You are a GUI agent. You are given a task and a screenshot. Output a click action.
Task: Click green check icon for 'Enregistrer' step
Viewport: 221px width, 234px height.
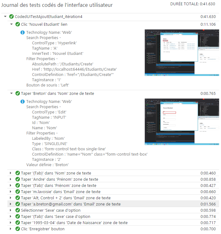[17, 229]
